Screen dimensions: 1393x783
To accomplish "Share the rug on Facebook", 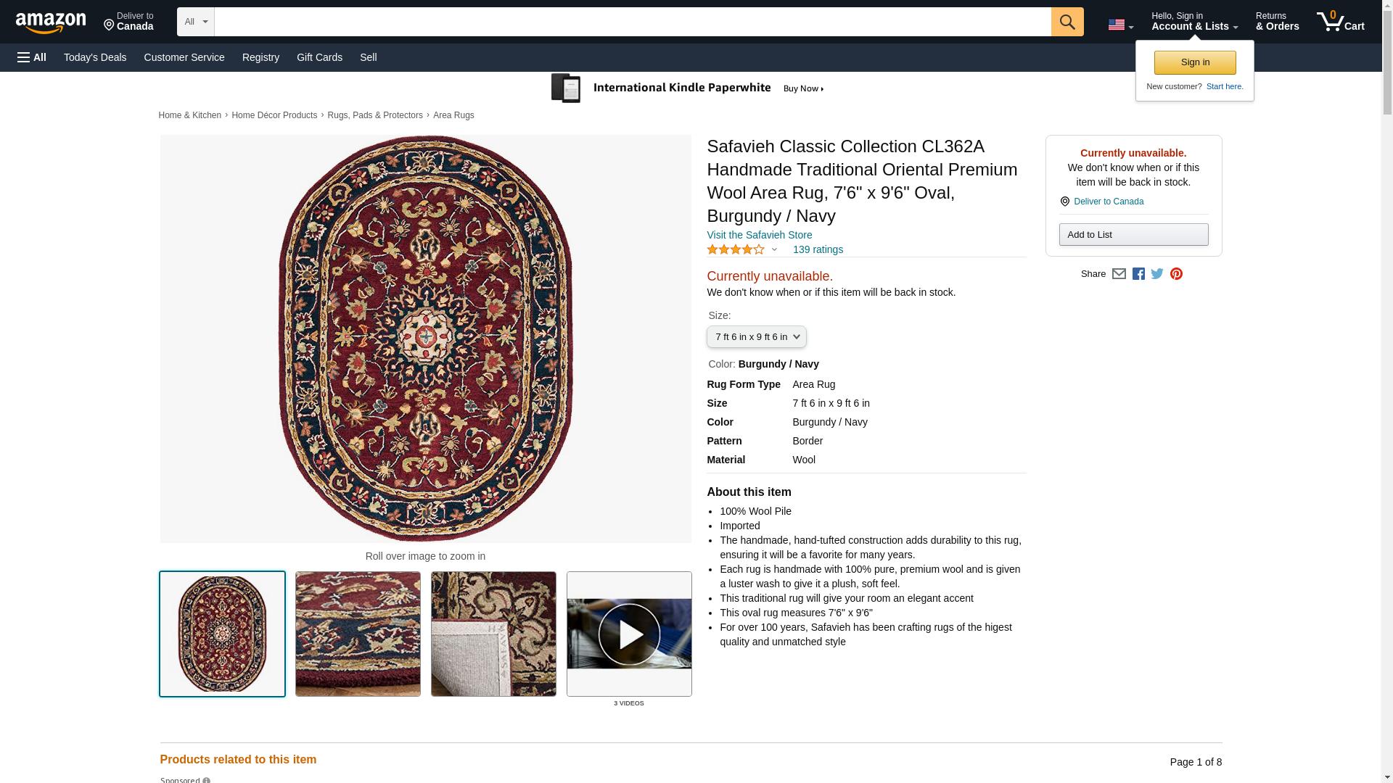I will [x=1138, y=274].
